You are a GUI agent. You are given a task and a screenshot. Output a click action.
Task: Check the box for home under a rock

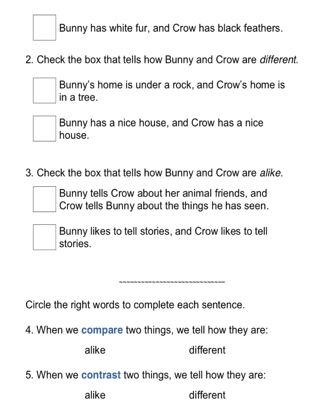(x=45, y=91)
